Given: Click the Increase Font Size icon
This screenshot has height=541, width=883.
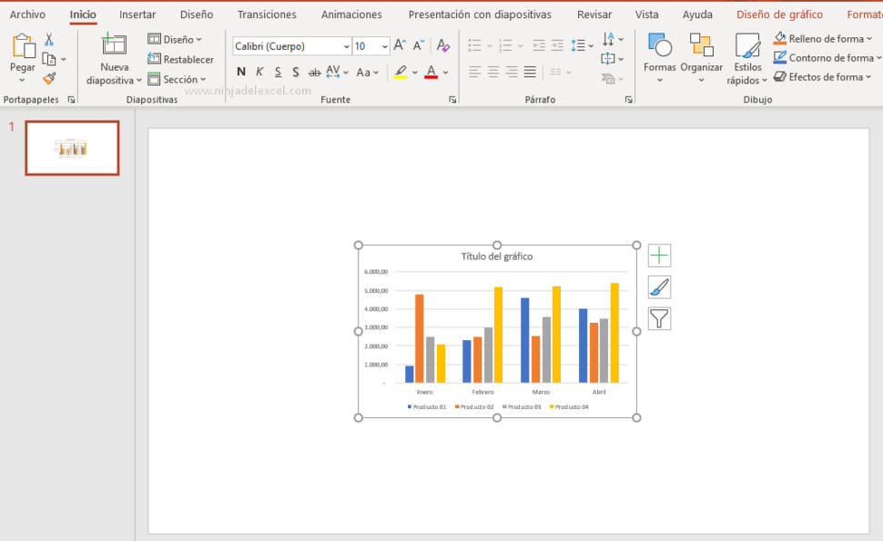Looking at the screenshot, I should tap(400, 45).
